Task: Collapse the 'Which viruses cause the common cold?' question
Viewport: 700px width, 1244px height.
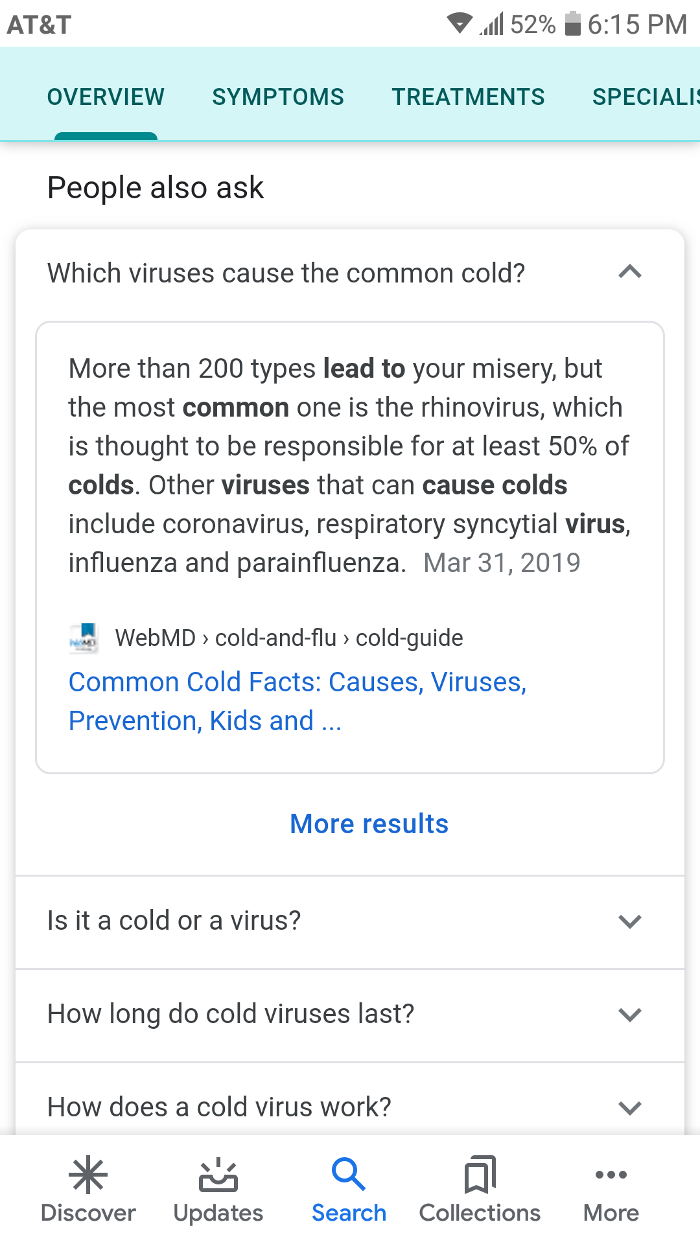Action: [x=629, y=273]
